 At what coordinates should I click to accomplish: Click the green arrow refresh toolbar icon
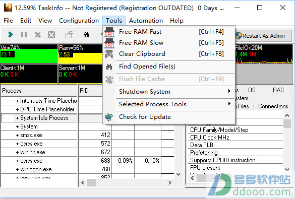11,35
